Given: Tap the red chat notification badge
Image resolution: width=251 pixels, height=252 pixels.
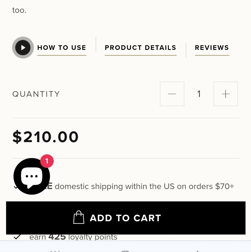Looking at the screenshot, I should (47, 161).
